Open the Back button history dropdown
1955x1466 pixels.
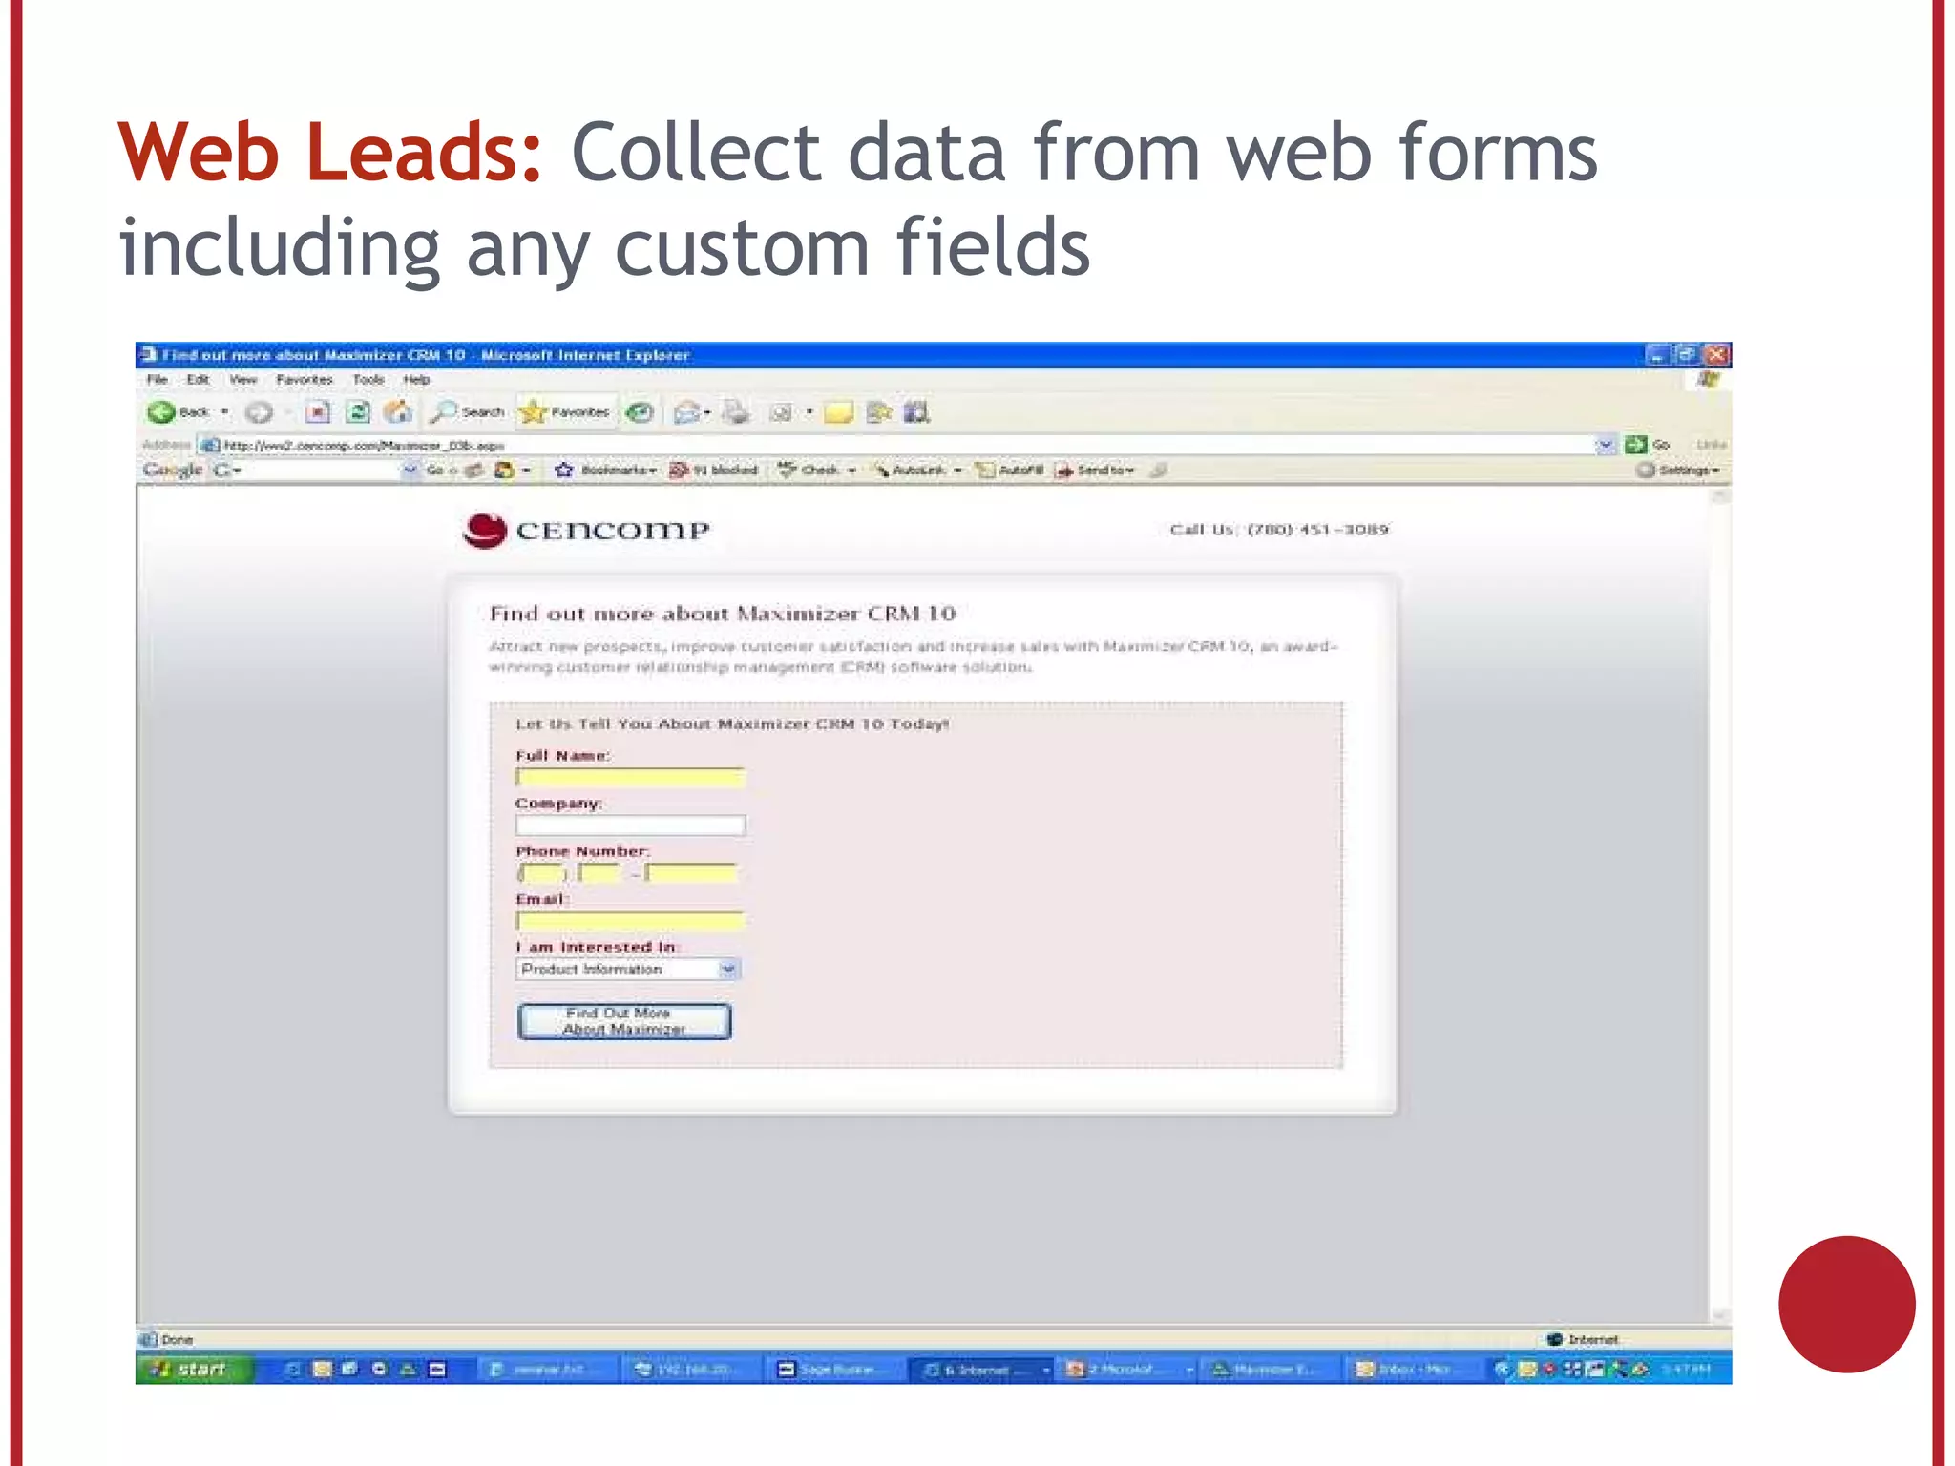click(224, 412)
